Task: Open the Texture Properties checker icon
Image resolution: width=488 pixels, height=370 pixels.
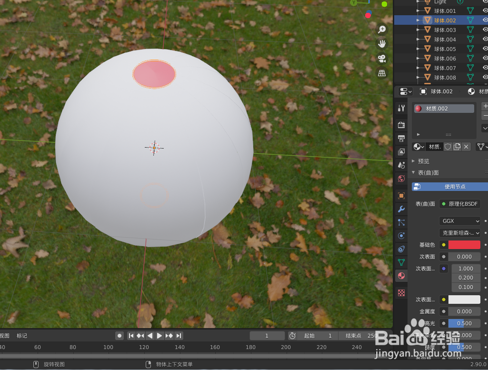Action: coord(401,292)
